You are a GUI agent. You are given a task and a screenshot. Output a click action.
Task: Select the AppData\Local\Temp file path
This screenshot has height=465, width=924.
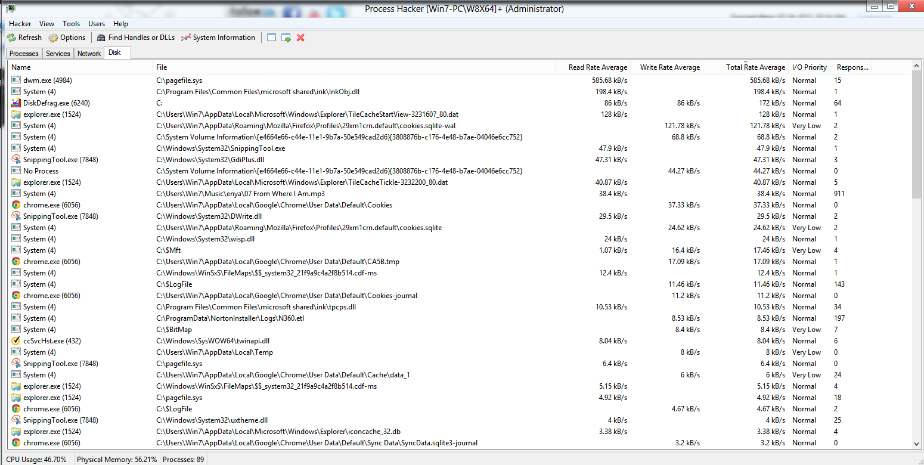pyautogui.click(x=215, y=352)
